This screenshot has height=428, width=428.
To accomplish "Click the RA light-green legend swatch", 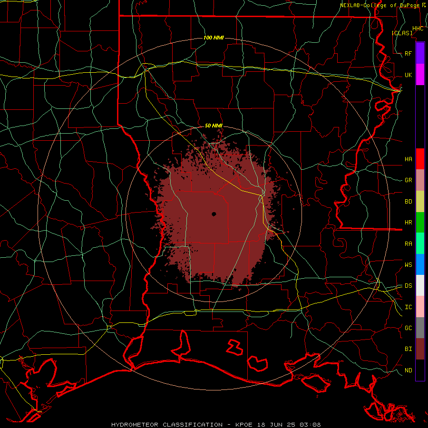I will (x=420, y=243).
